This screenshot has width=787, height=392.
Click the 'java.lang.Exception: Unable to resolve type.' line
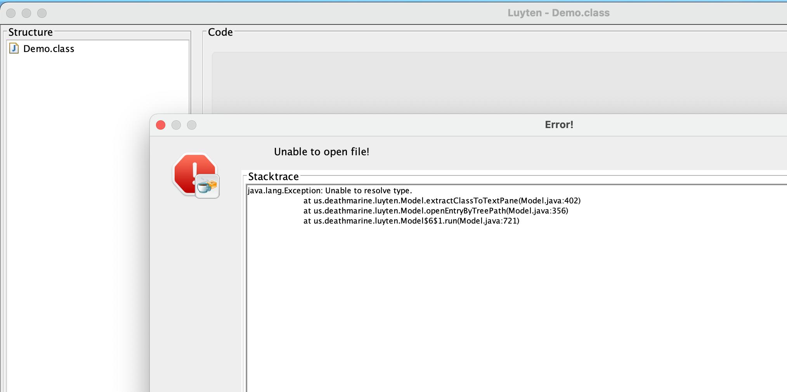pyautogui.click(x=330, y=191)
